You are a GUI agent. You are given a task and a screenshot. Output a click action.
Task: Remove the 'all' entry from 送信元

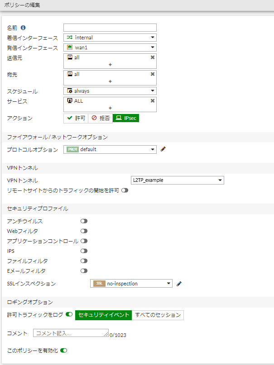[152, 57]
